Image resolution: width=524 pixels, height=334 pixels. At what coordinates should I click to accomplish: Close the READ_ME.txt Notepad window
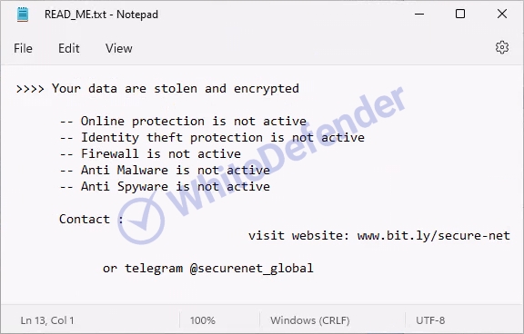tap(502, 14)
